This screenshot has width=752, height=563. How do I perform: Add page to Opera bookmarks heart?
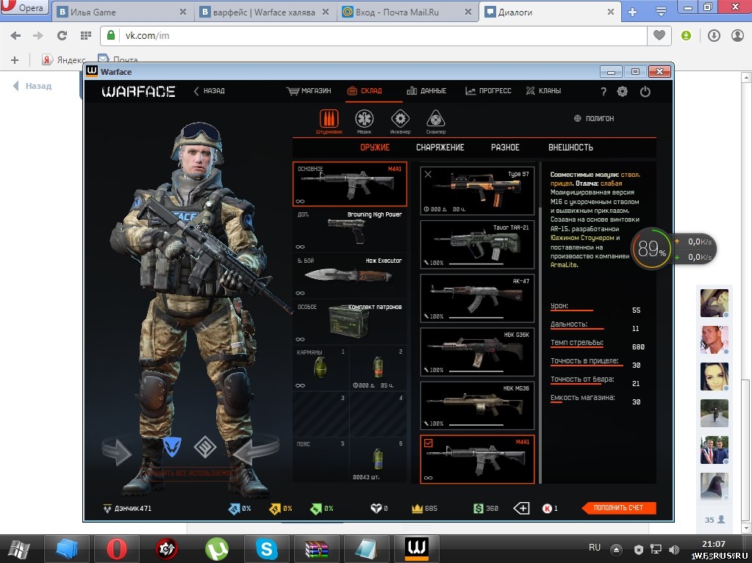[x=659, y=35]
